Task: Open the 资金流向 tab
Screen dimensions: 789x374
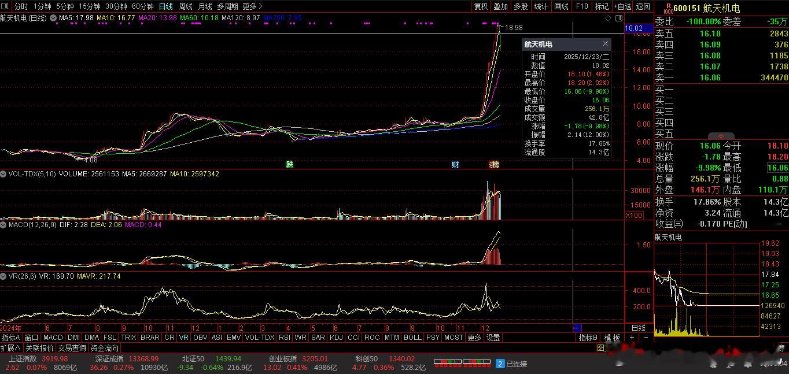Action: 105,348
